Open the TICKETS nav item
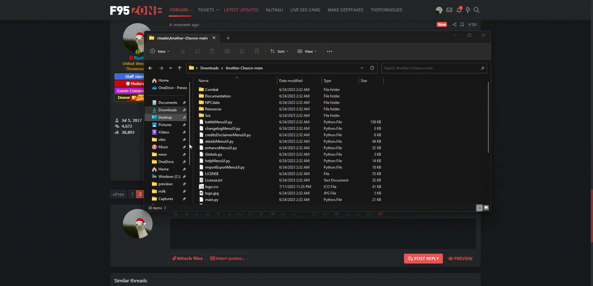593x286 pixels. (x=206, y=10)
